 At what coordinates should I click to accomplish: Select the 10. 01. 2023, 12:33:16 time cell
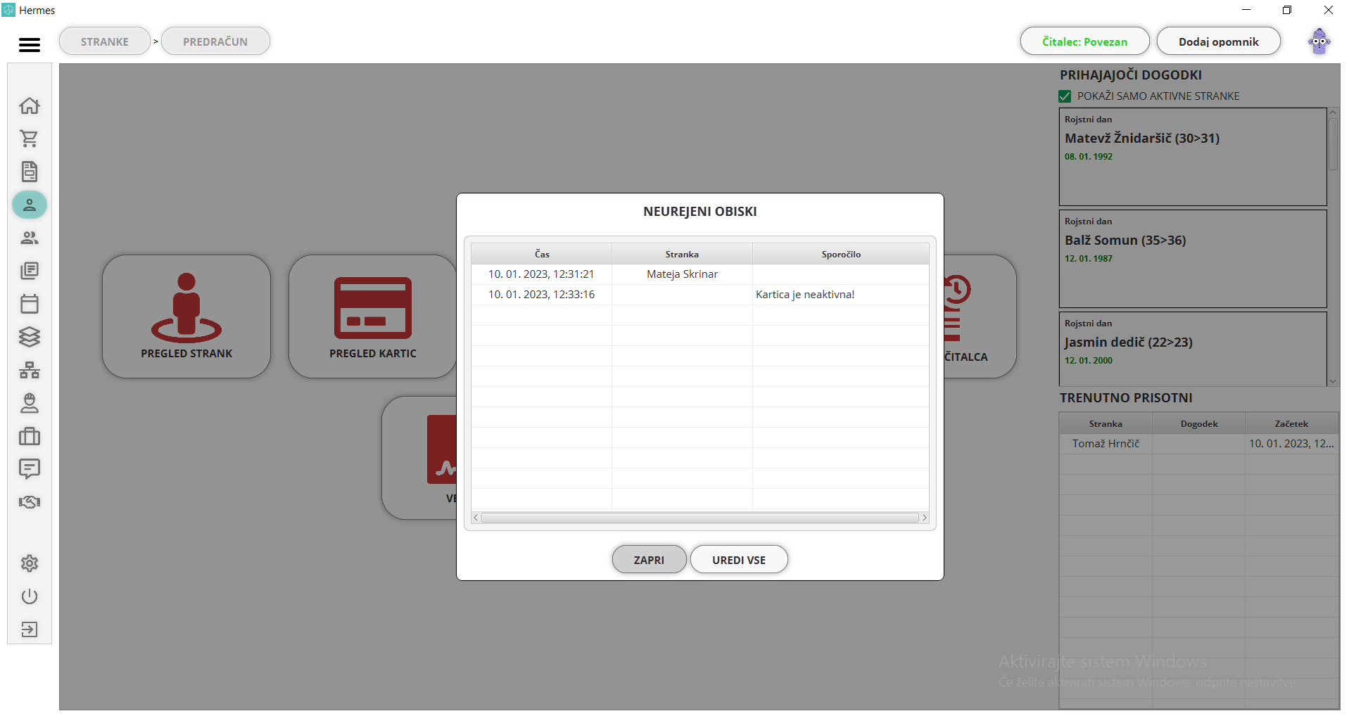click(542, 295)
